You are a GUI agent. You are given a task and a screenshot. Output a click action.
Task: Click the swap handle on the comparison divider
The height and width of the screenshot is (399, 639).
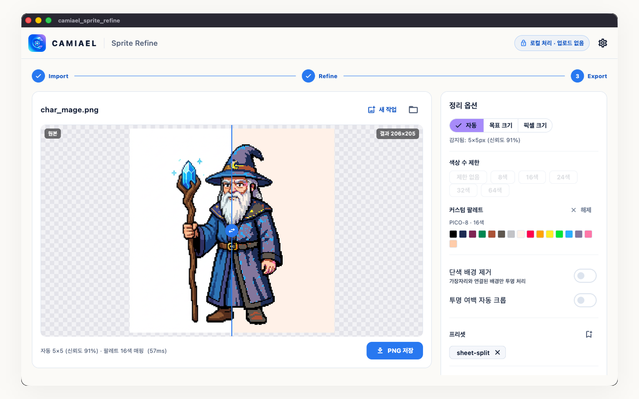[x=232, y=231]
